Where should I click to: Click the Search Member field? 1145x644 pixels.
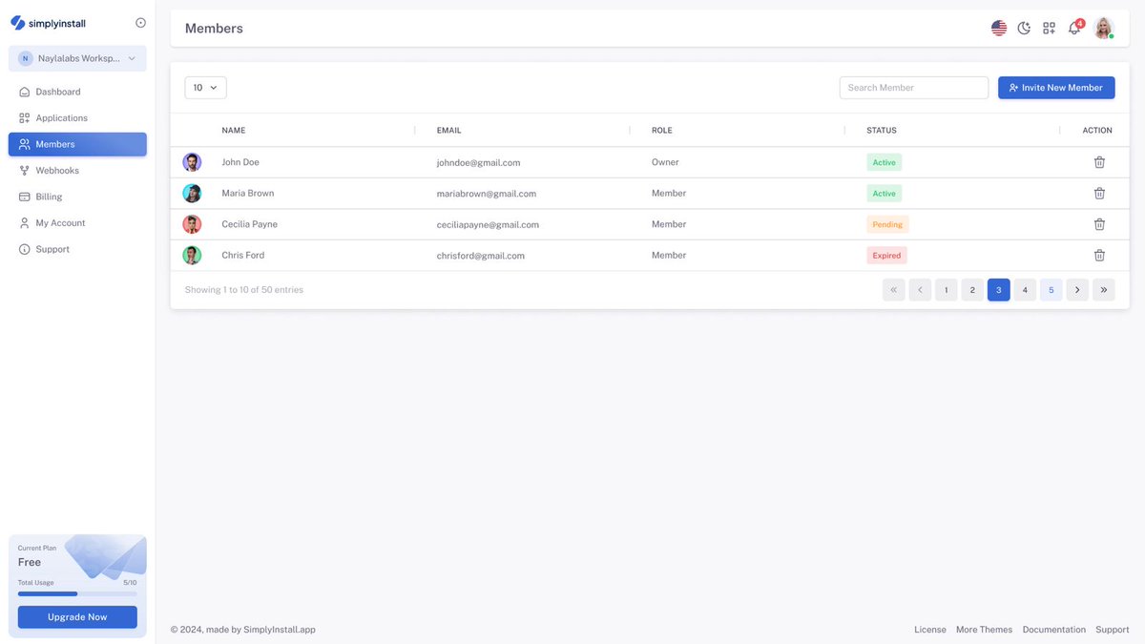(914, 88)
